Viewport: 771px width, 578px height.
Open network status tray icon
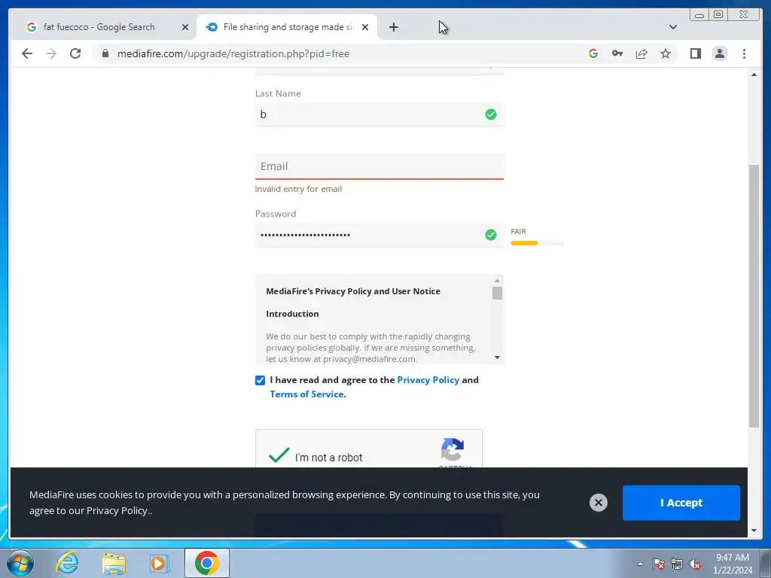677,564
